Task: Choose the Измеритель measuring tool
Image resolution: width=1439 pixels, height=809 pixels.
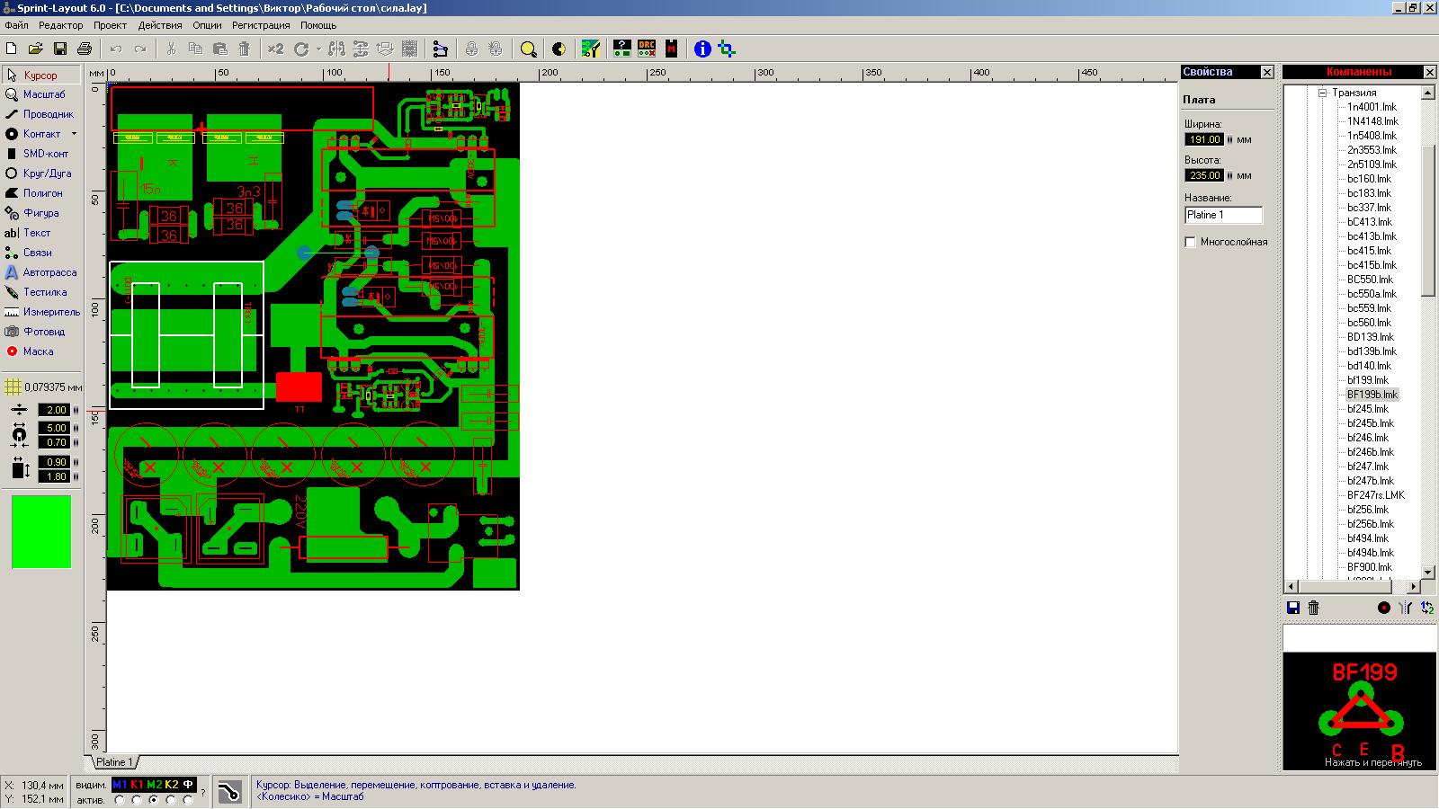Action: point(51,312)
